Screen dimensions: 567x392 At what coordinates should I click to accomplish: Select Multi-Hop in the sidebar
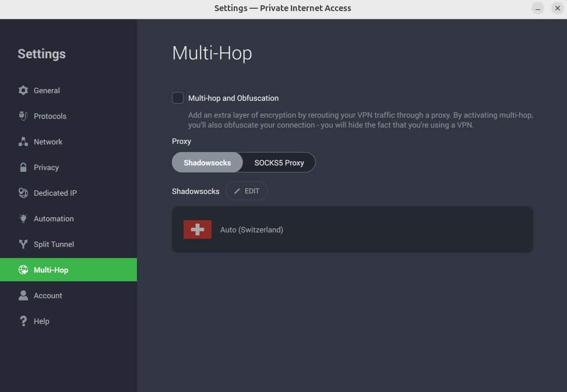(68, 270)
